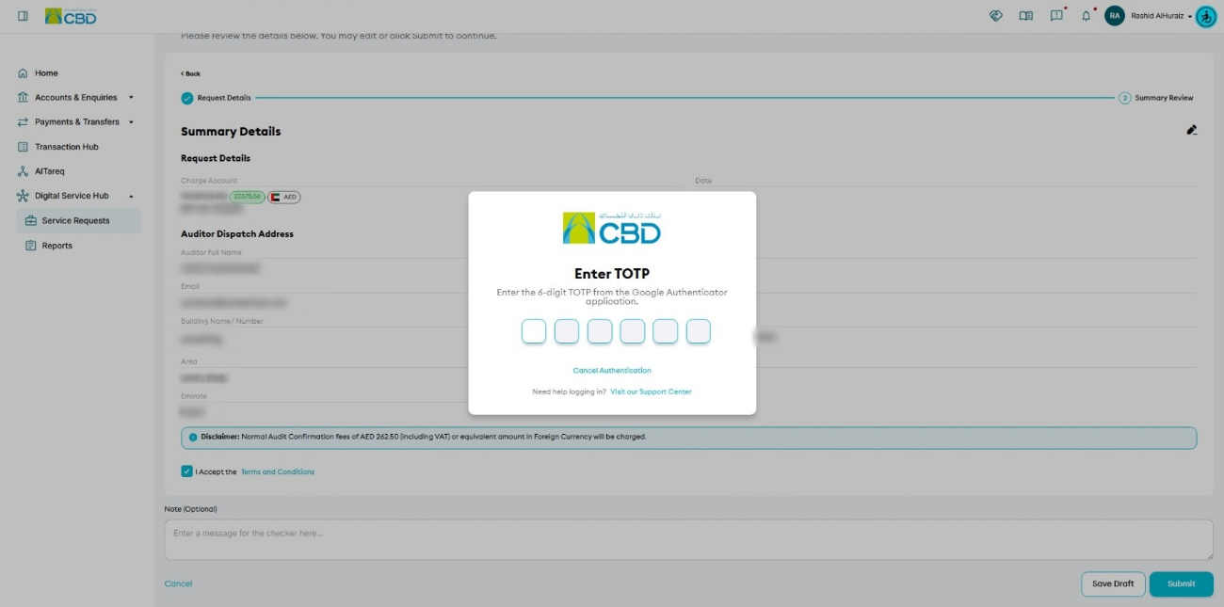
Task: Focus the third TOTP digit box
Action: 600,331
